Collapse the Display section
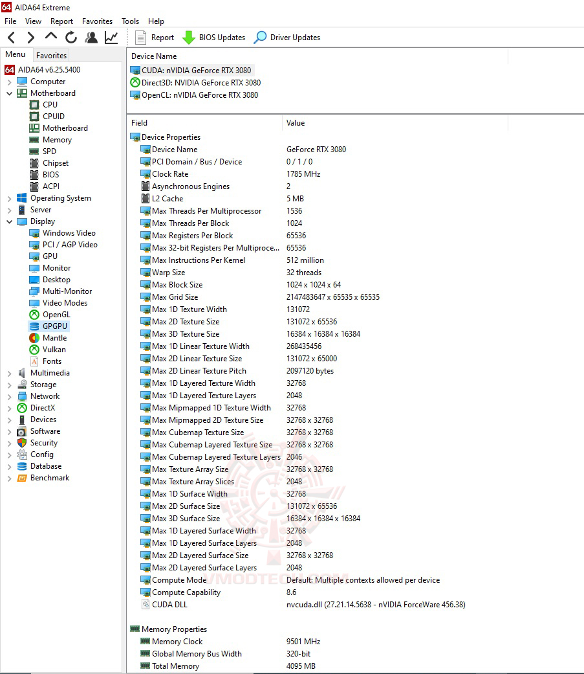 (8, 221)
